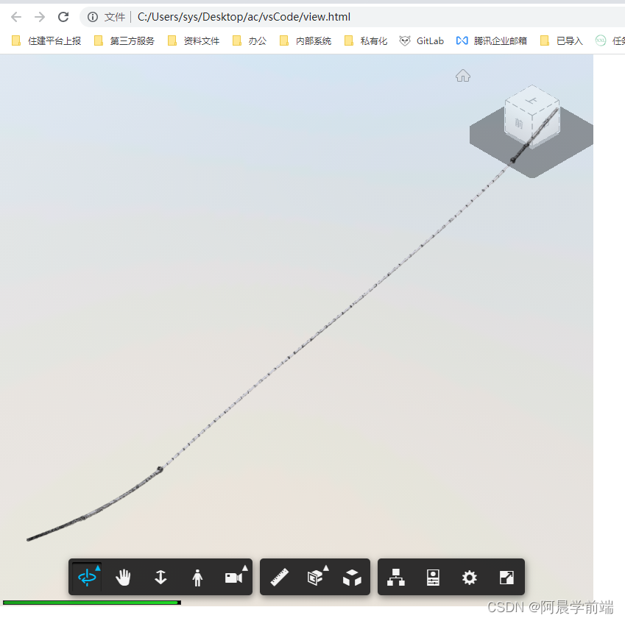Open the 第三方服务 bookmark folder
This screenshot has width=625, height=621.
[124, 40]
